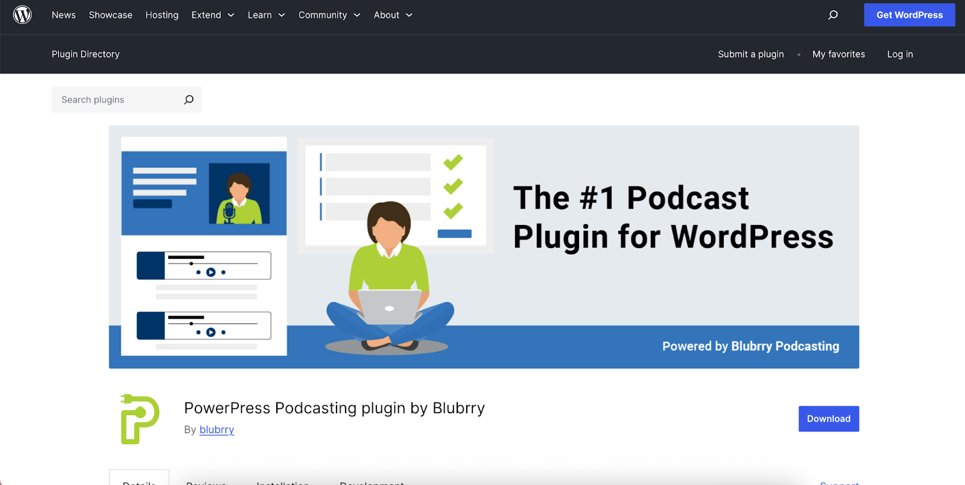Image resolution: width=965 pixels, height=485 pixels.
Task: Click the search plugins magnifier icon
Action: click(189, 100)
